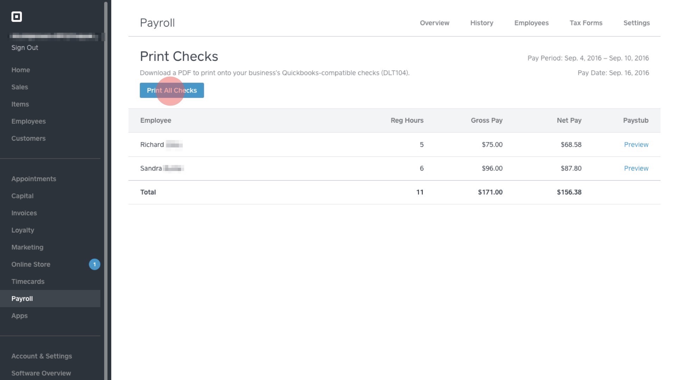The width and height of the screenshot is (676, 380).
Task: Open Invoices in the sidebar
Action: tap(24, 213)
